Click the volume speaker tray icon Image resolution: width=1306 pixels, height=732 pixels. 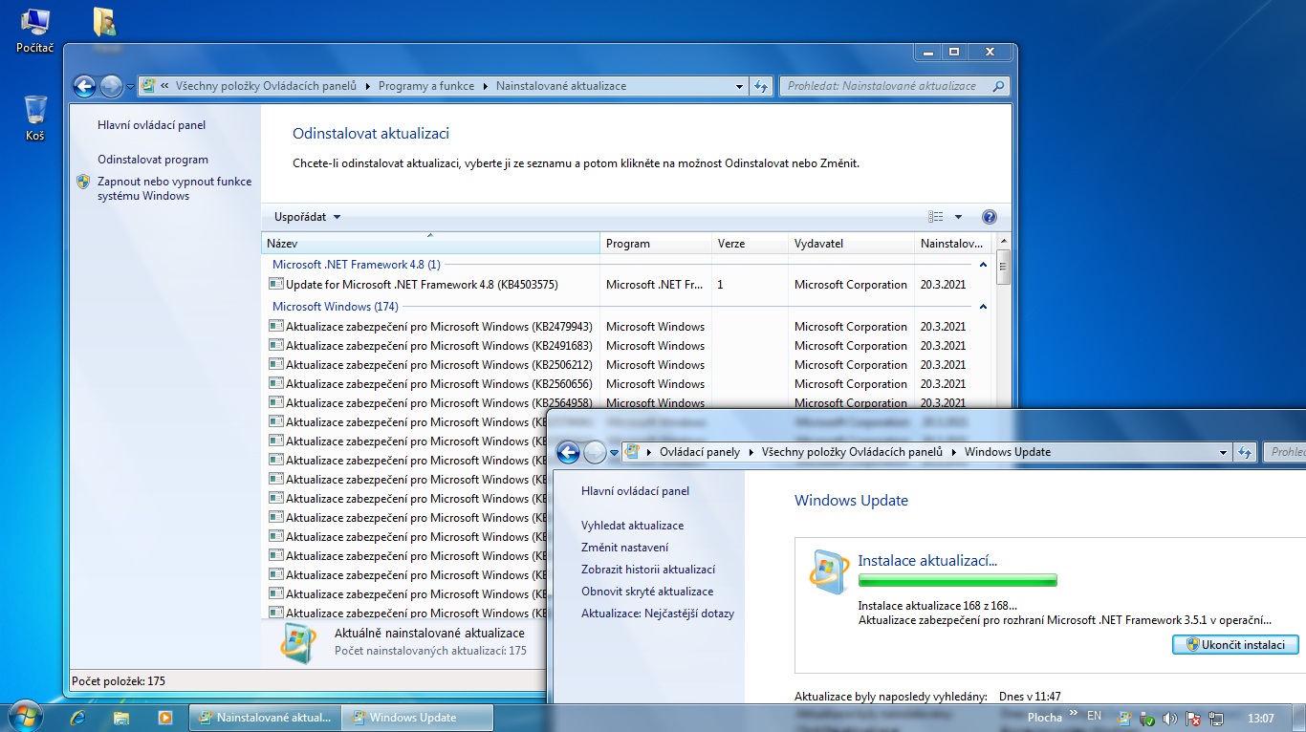click(1169, 718)
